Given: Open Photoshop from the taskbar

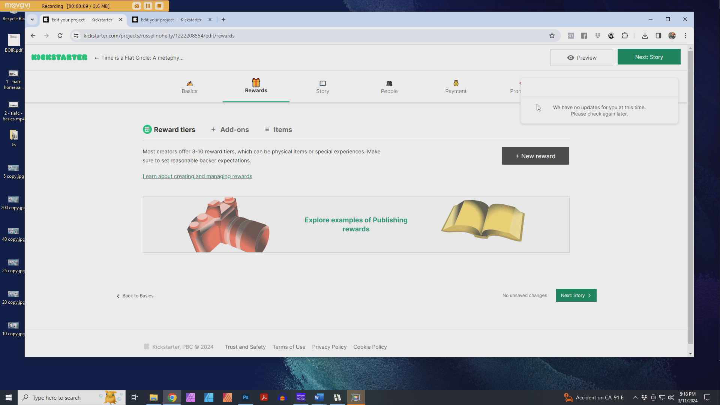Looking at the screenshot, I should click(x=246, y=397).
